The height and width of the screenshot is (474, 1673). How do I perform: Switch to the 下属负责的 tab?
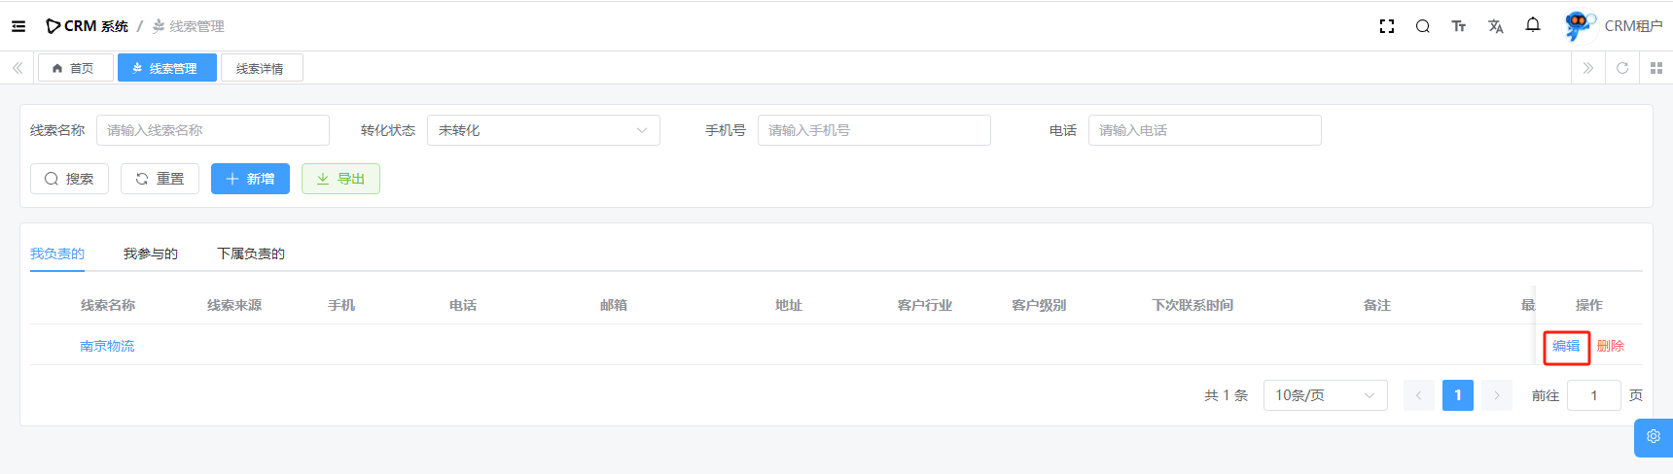pos(251,254)
